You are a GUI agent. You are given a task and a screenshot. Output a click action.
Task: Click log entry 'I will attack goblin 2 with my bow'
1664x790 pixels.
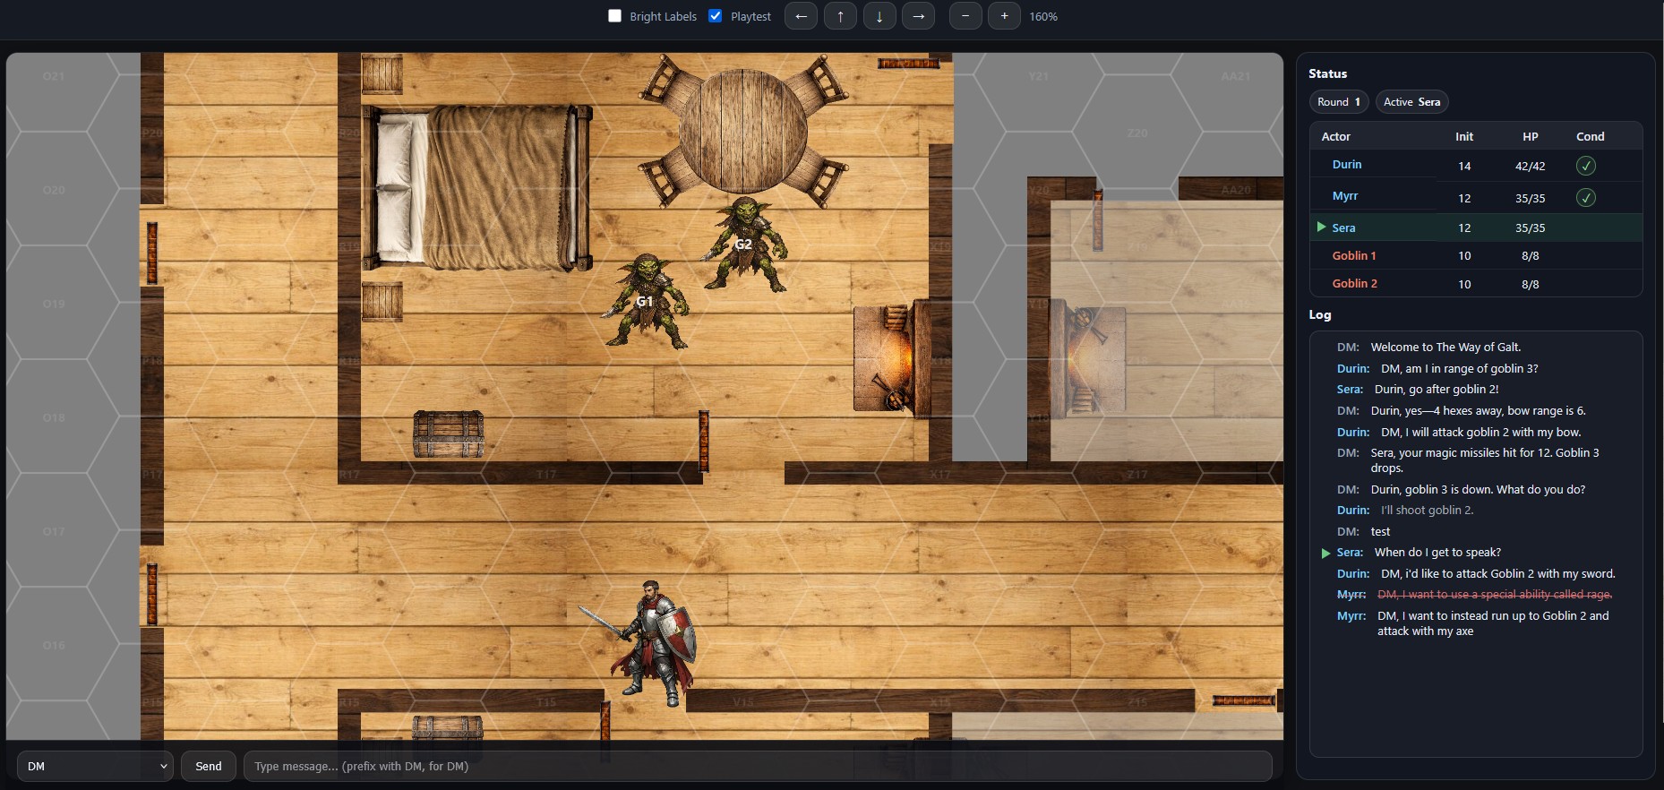[1481, 433]
